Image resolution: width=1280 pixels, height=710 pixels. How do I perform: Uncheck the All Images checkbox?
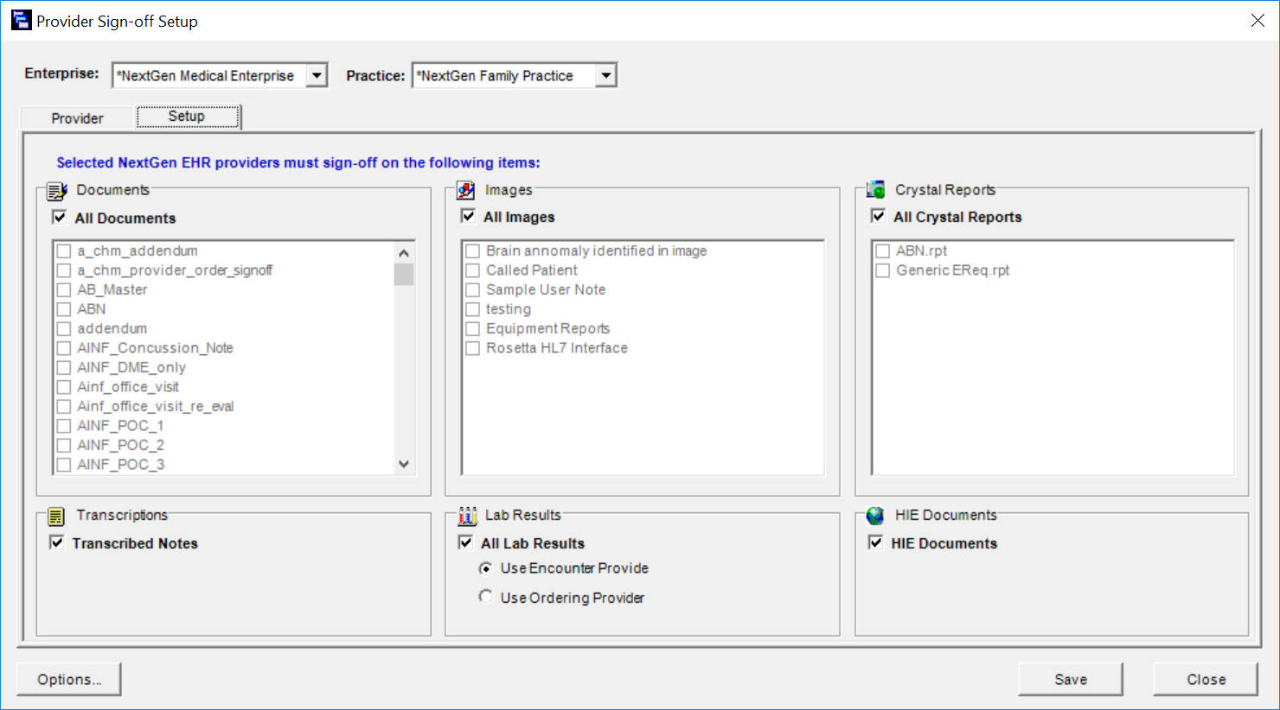click(x=468, y=216)
